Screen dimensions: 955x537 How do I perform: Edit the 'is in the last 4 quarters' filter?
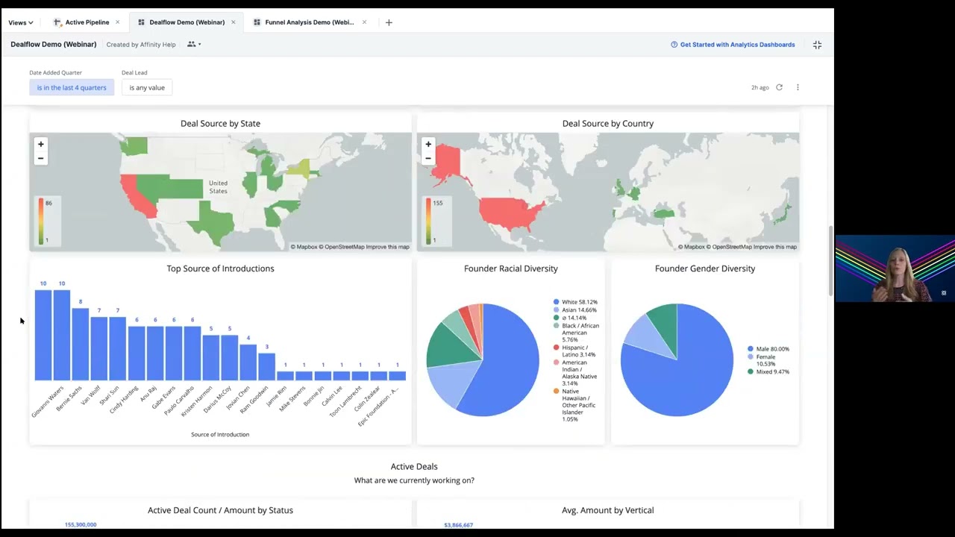72,88
